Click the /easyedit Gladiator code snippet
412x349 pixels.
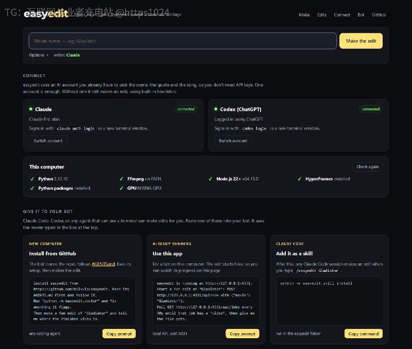[317, 270]
